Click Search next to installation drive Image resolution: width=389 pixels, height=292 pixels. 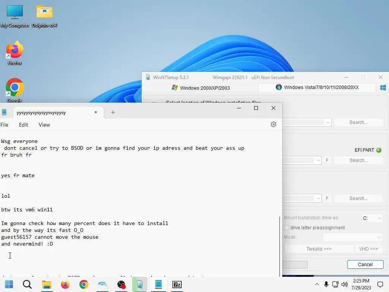point(359,198)
